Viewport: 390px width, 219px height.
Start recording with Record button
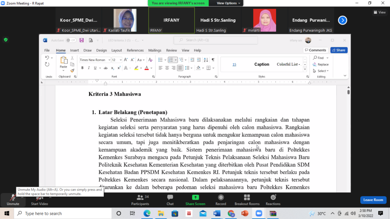pyautogui.click(x=221, y=200)
